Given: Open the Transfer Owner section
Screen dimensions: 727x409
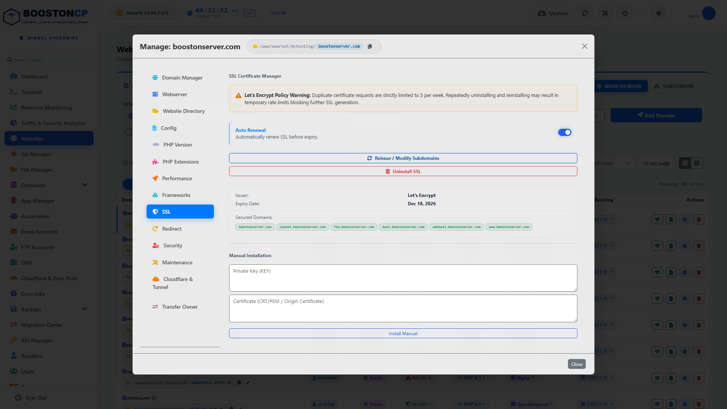Looking at the screenshot, I should click(180, 307).
